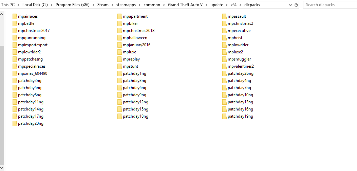This screenshot has height=171, width=357.
Task: Click the mpapartment folder icon
Action: click(x=119, y=16)
